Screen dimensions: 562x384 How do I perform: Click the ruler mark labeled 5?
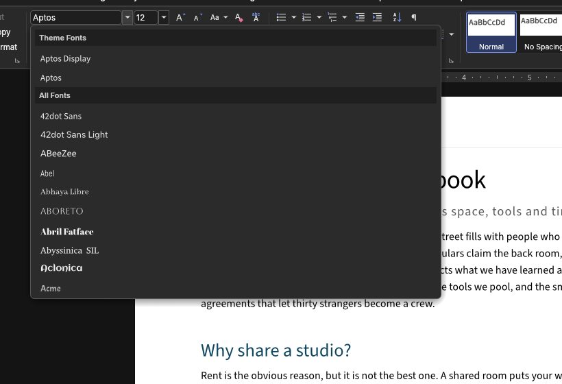click(529, 77)
